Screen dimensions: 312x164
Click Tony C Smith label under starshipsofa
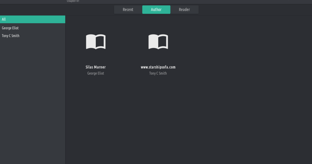click(x=158, y=73)
